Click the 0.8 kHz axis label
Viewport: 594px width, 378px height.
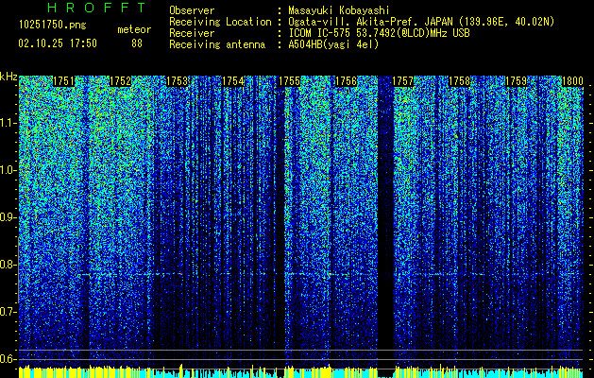coord(8,265)
